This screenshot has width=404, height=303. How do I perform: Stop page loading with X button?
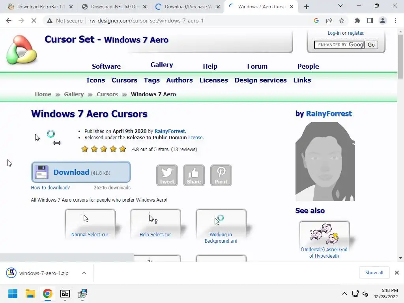pyautogui.click(x=34, y=21)
